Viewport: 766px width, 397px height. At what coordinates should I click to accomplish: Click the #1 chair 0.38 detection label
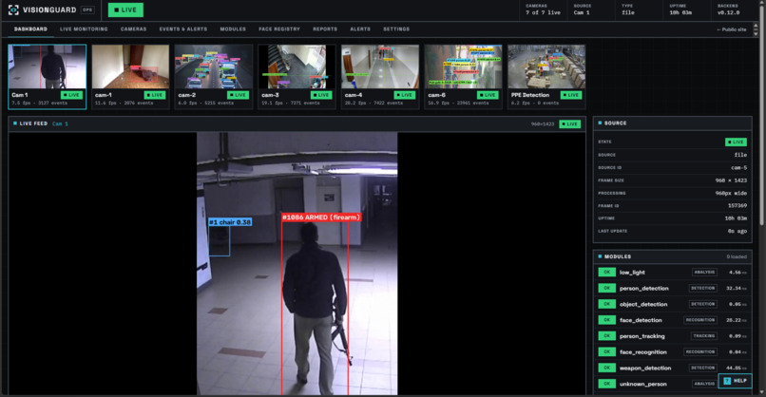(230, 222)
